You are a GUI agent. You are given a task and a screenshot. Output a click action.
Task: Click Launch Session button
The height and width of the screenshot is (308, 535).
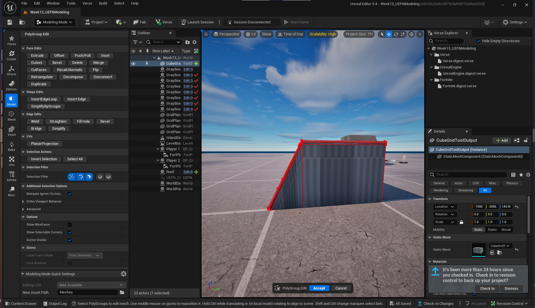pyautogui.click(x=197, y=22)
